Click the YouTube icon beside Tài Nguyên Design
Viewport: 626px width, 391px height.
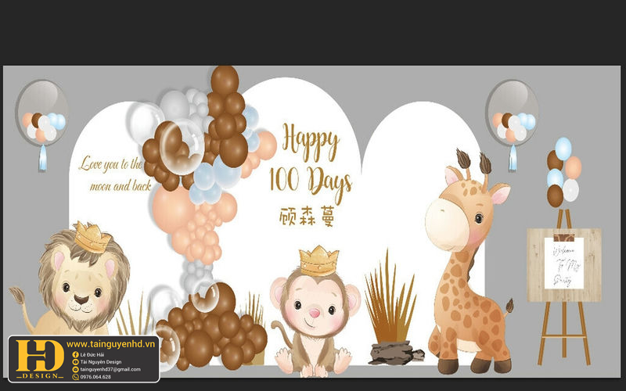[x=75, y=362]
